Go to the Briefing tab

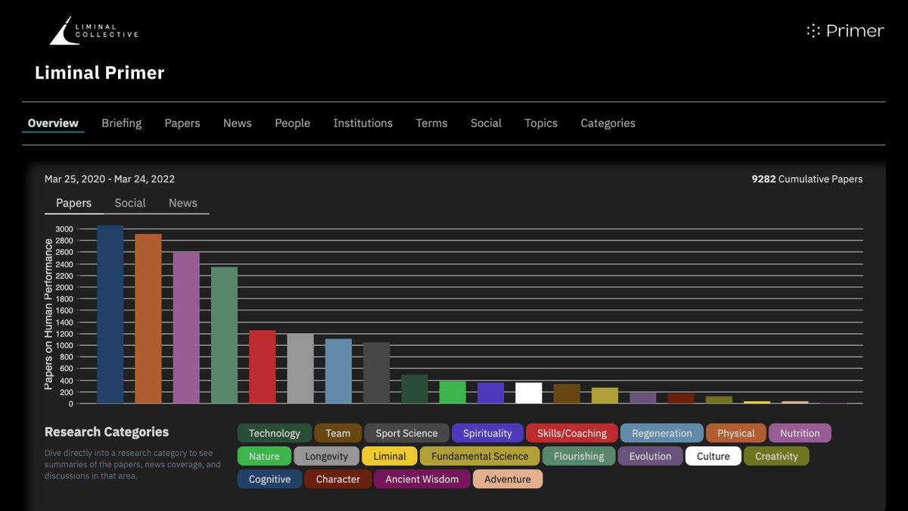click(x=122, y=123)
